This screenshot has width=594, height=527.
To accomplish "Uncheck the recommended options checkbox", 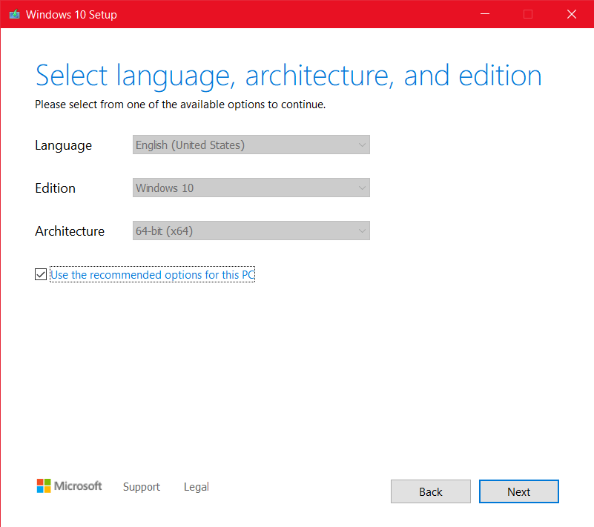I will coord(41,274).
